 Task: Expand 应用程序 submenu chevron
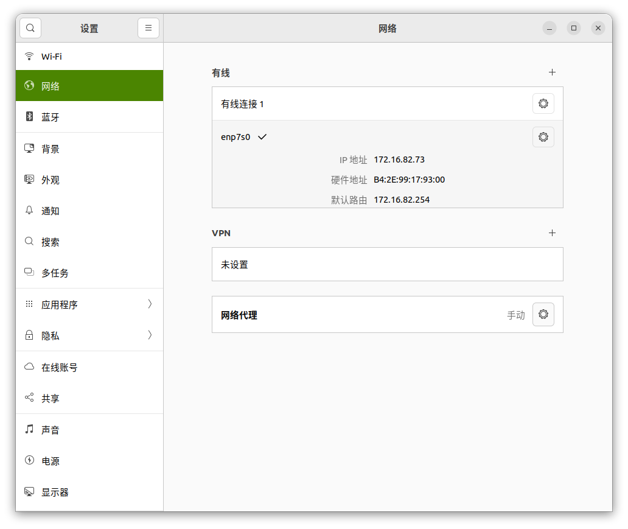(x=150, y=304)
